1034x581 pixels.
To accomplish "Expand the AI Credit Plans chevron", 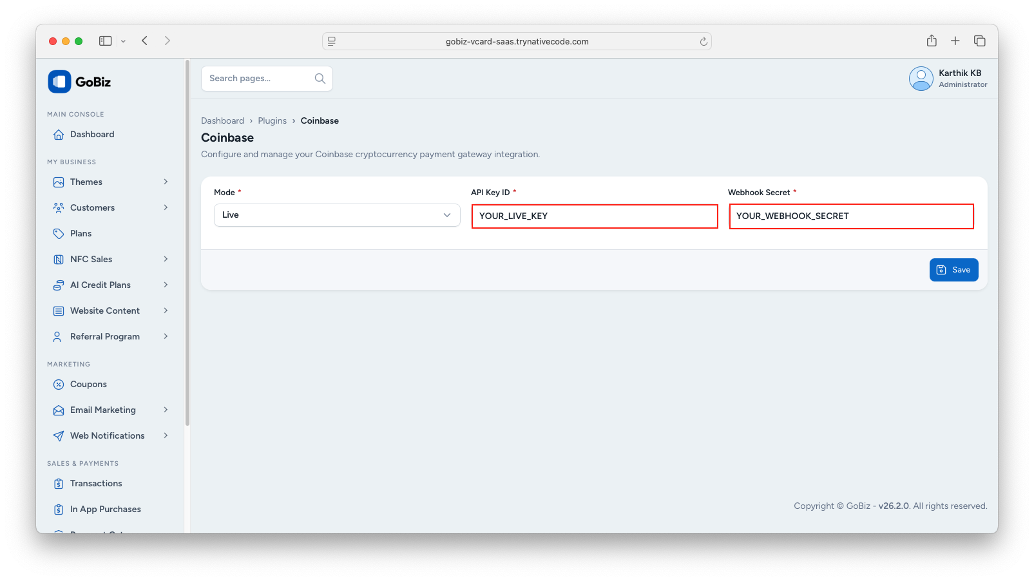I will click(166, 285).
